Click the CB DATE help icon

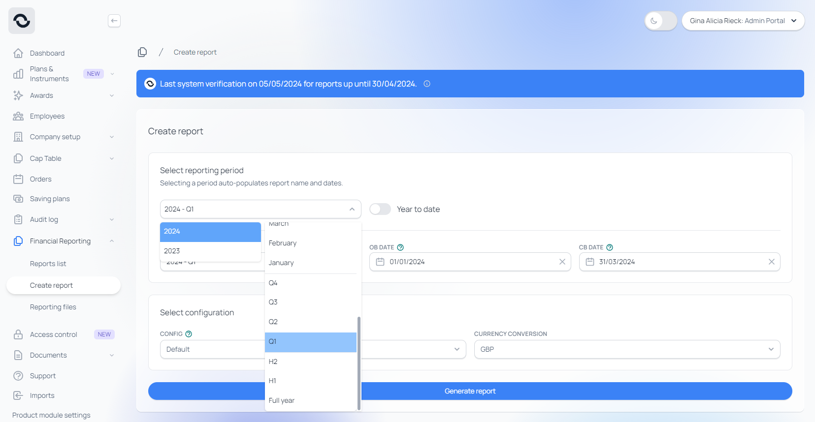click(x=610, y=247)
